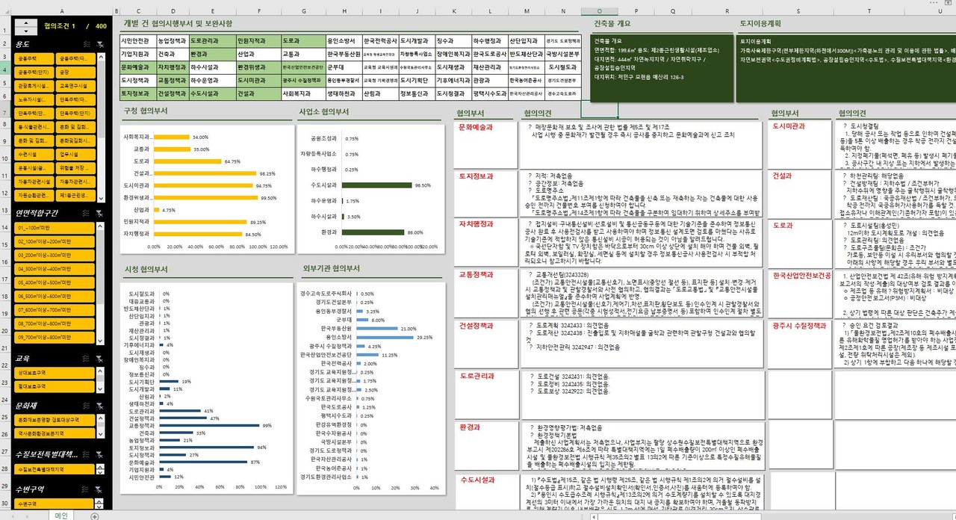Screen dimensions: 956x520
Task: Toggle multi-select on the 문화재 slicer
Action: (x=86, y=405)
